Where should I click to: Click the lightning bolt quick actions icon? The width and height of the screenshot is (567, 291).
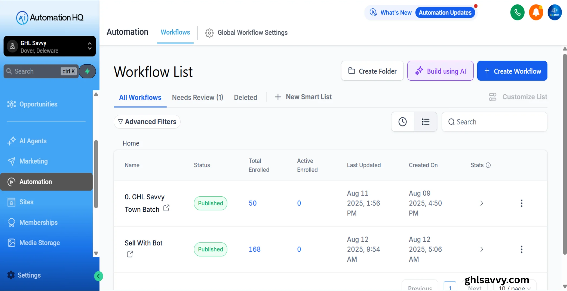87,71
